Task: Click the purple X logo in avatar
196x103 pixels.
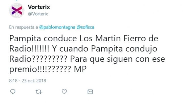Action: pos(17,11)
